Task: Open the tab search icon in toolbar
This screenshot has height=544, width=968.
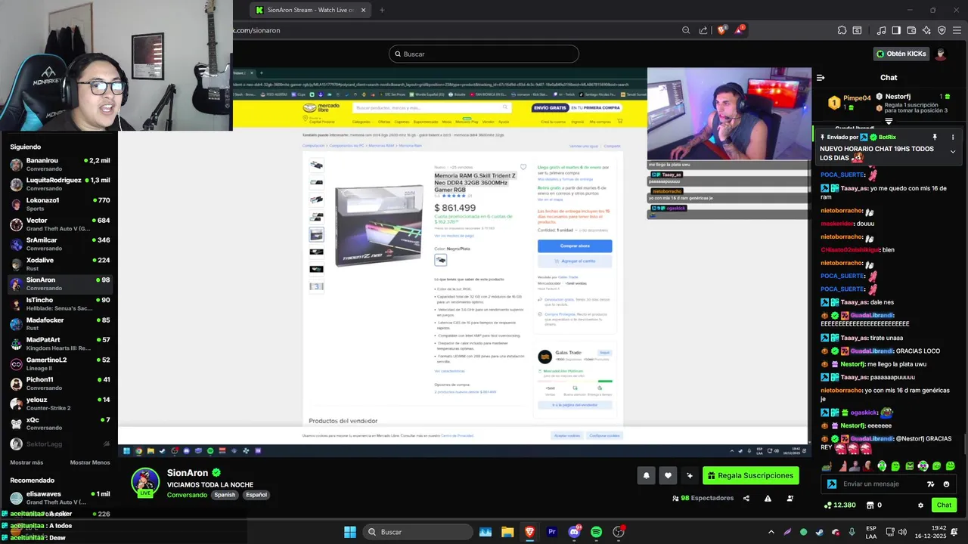Action: [x=857, y=30]
